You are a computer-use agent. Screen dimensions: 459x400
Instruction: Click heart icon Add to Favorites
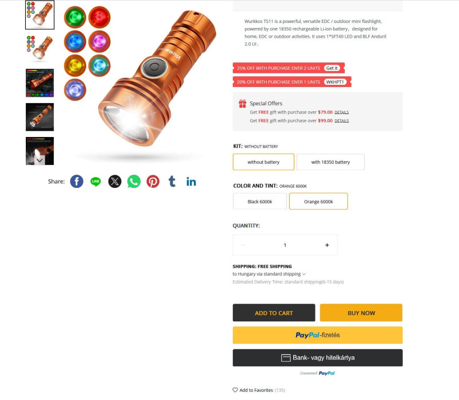coord(235,390)
